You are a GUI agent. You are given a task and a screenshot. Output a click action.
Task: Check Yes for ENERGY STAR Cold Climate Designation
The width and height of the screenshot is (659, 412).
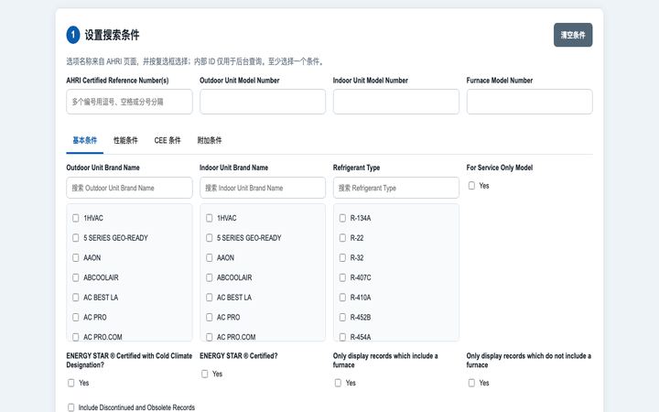click(71, 383)
